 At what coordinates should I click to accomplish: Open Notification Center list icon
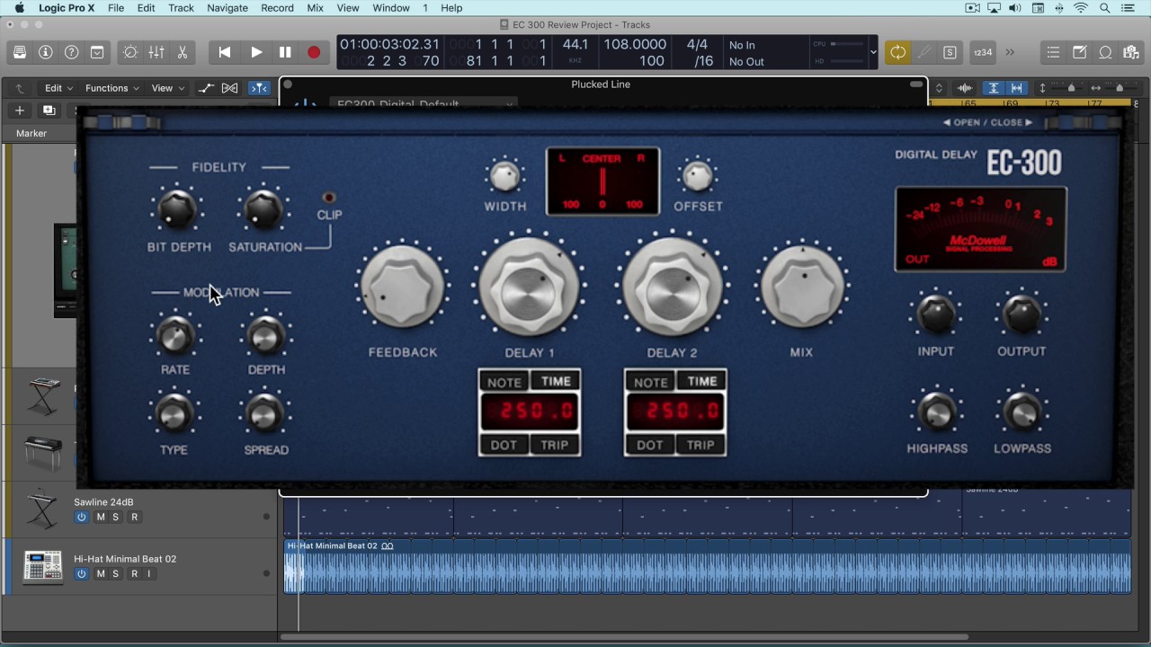point(1129,8)
